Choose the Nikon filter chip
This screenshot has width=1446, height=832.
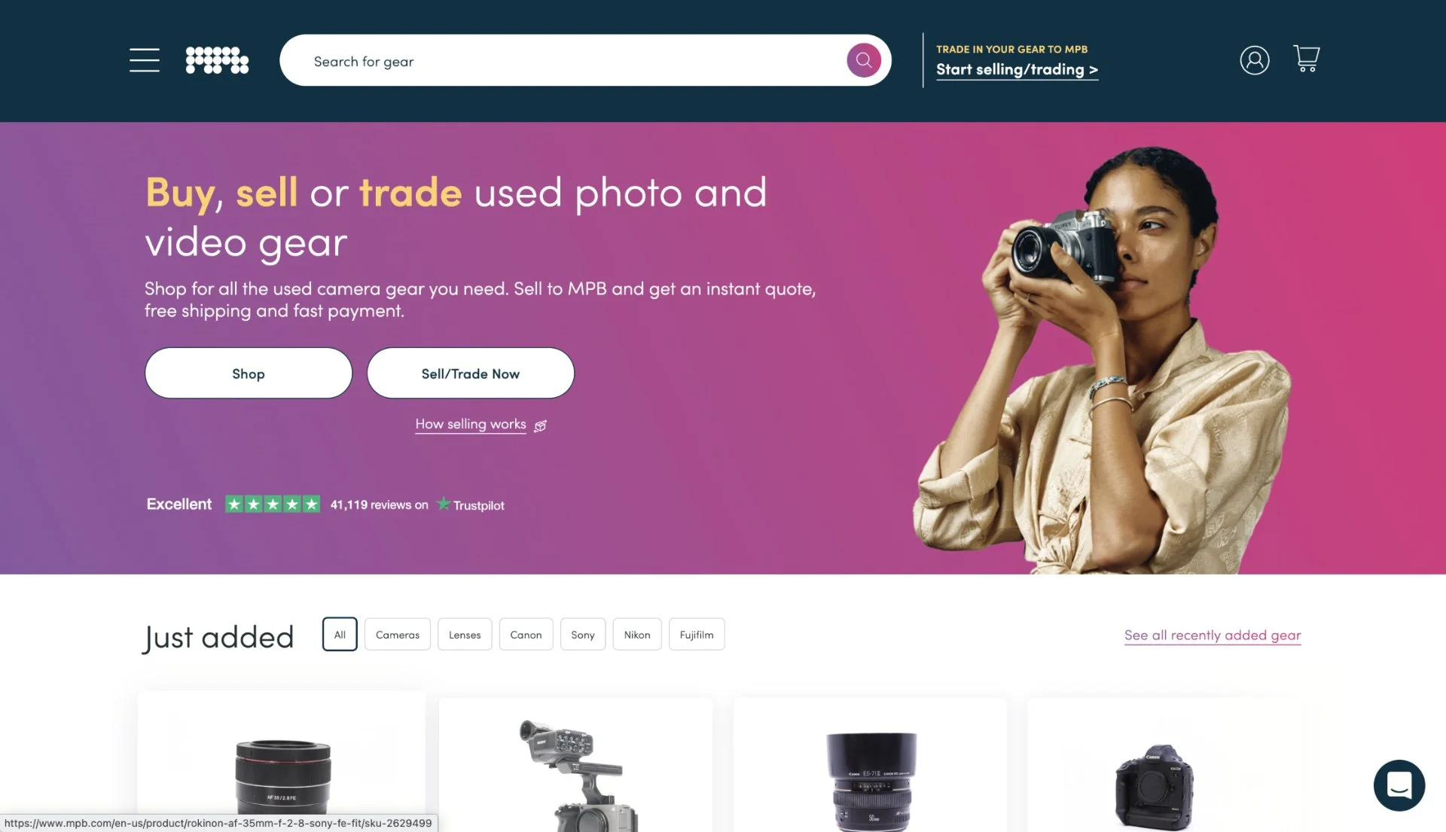637,635
